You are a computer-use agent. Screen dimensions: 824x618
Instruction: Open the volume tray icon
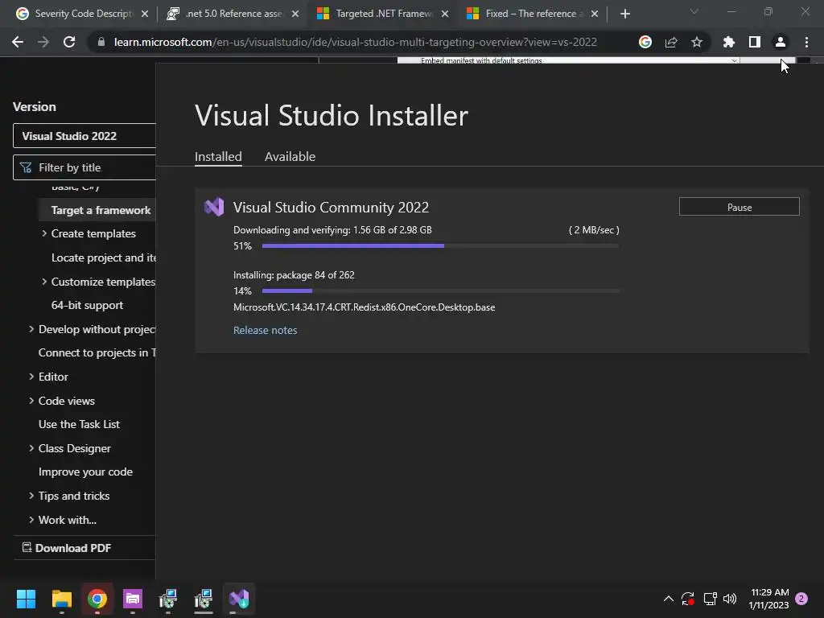730,599
